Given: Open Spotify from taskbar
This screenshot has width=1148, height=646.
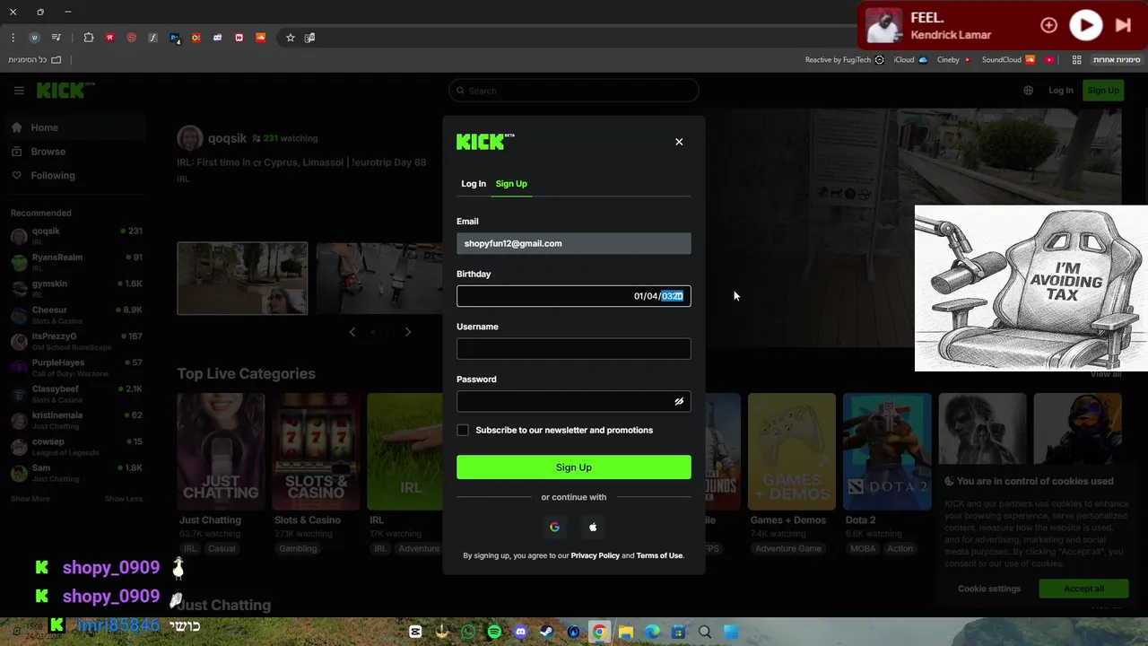Looking at the screenshot, I should (x=494, y=632).
